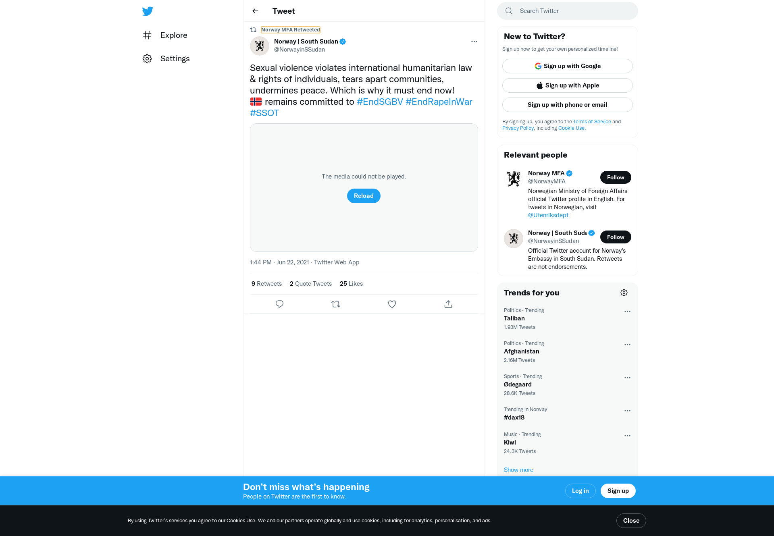Close the cookies notice banner
The image size is (774, 536).
[631, 521]
